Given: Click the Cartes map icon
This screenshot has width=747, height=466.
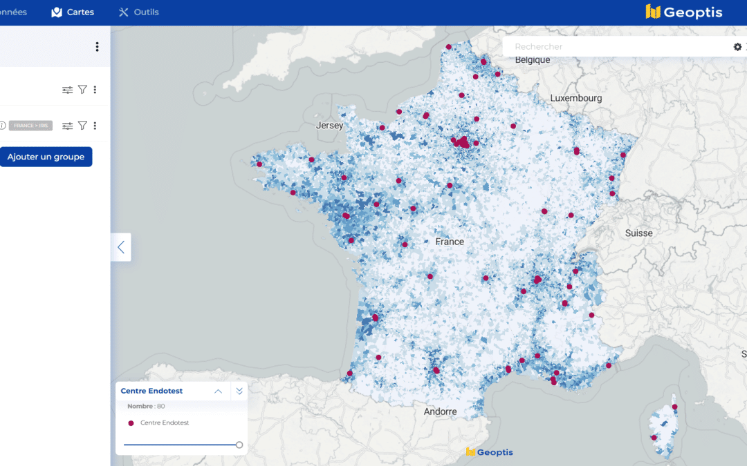Looking at the screenshot, I should coord(57,12).
